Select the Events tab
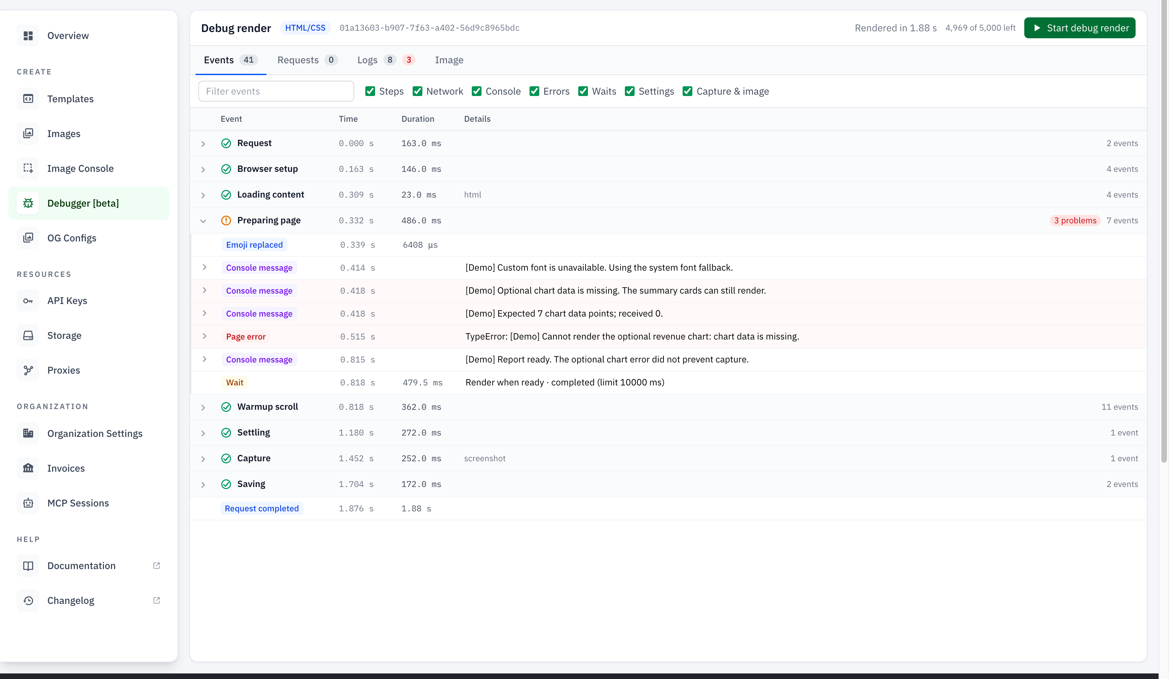Viewport: 1169px width, 679px height. point(231,60)
